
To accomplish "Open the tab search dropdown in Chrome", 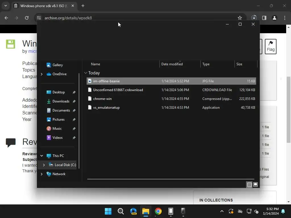I will [x=6, y=6].
